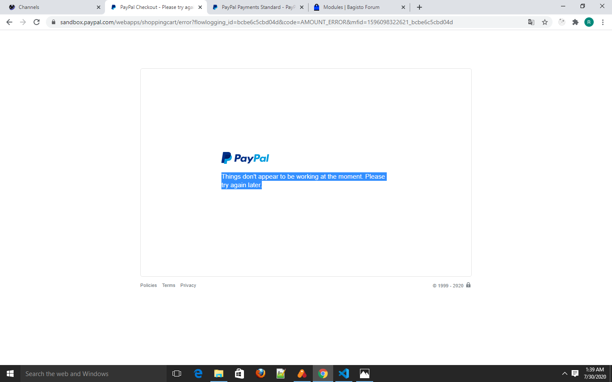
Task: Click the footer security padlock icon
Action: pyautogui.click(x=468, y=285)
